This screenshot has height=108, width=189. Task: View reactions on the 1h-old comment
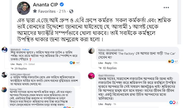(174, 102)
